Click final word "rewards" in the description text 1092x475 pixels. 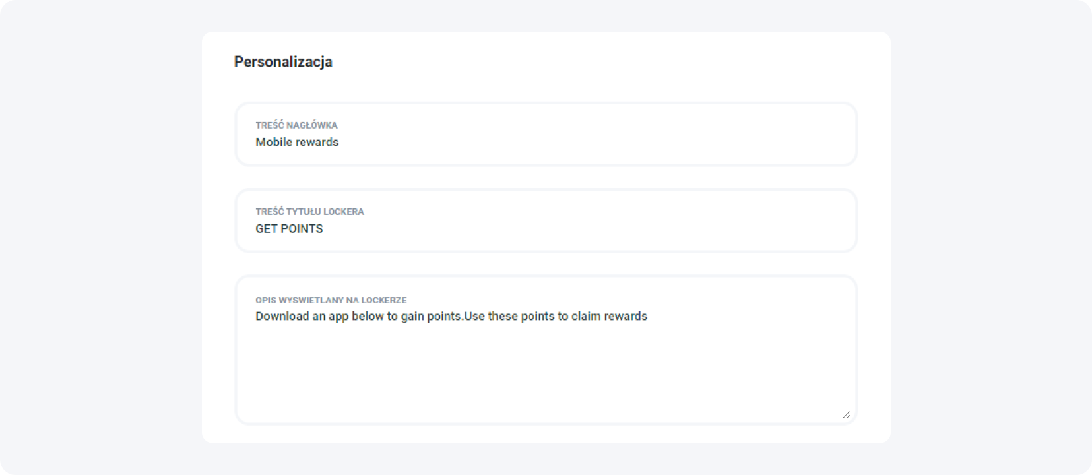point(626,317)
